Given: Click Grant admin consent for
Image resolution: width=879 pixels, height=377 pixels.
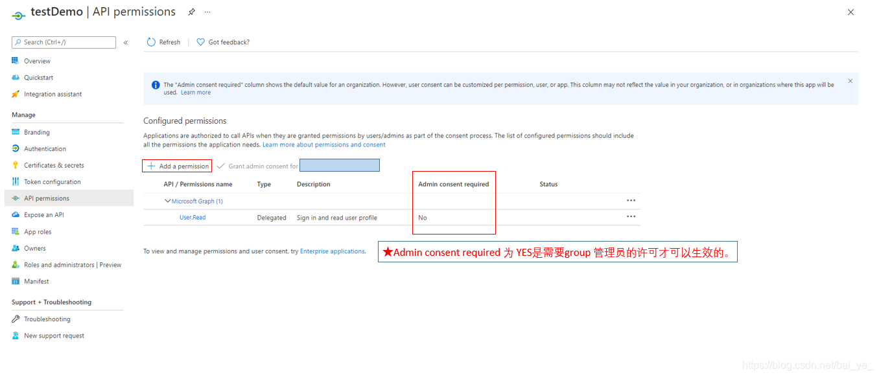Looking at the screenshot, I should click(257, 166).
